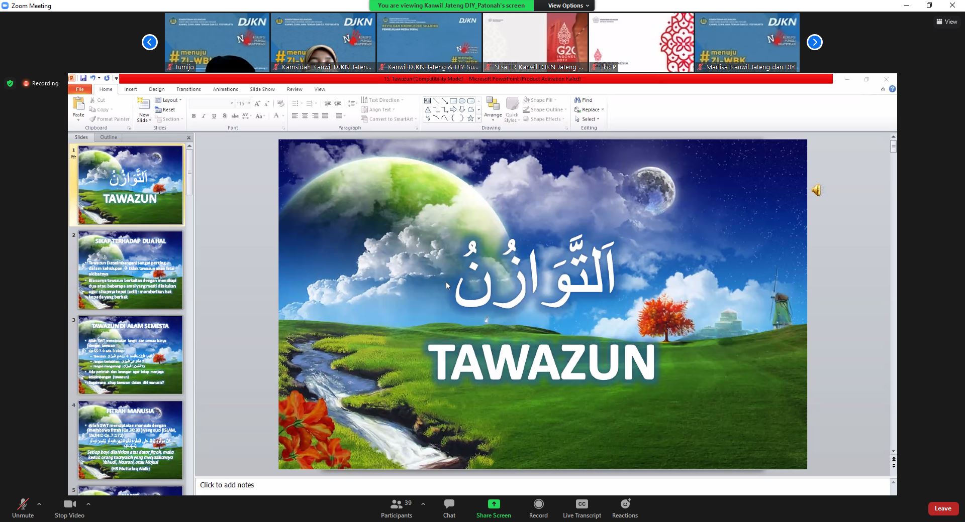Start recording with Record icon
The height and width of the screenshot is (522, 965).
click(x=538, y=504)
